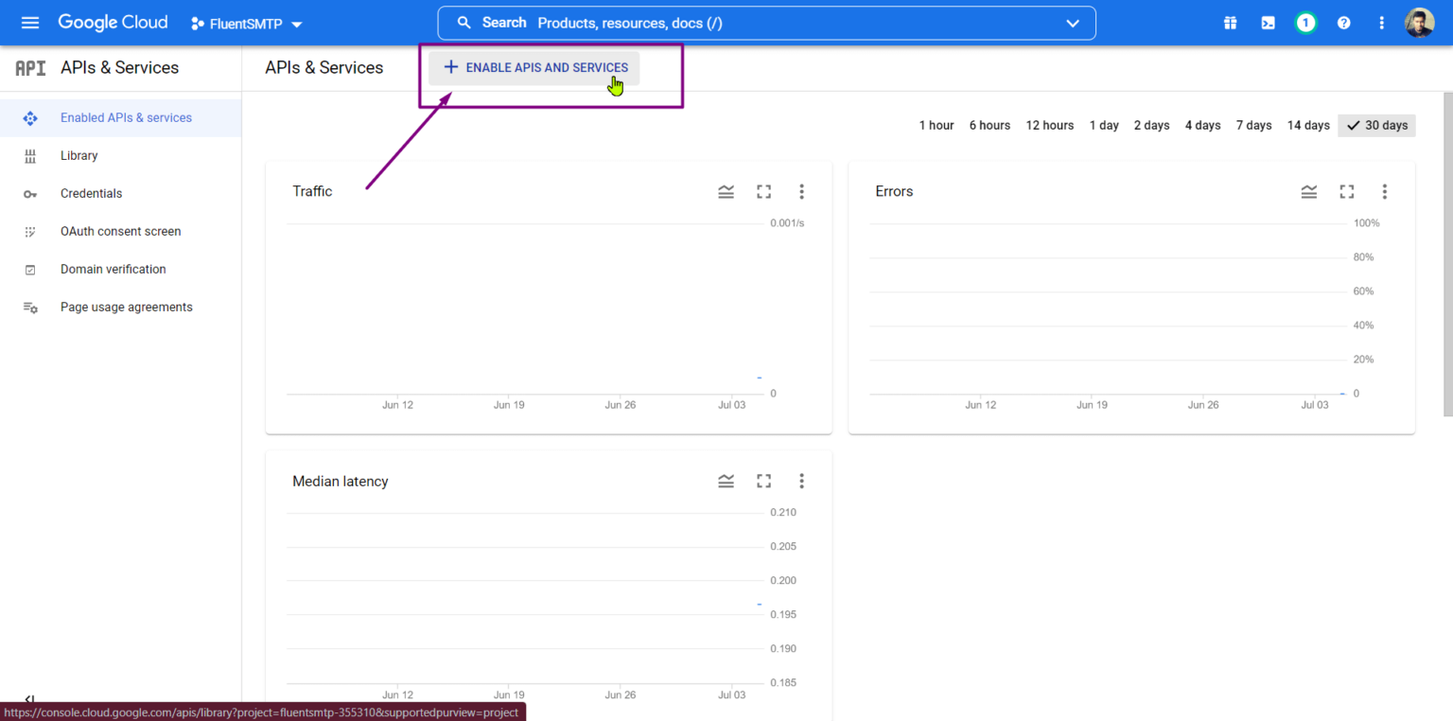Click into the Products search field
This screenshot has height=721, width=1453.
coord(662,23)
